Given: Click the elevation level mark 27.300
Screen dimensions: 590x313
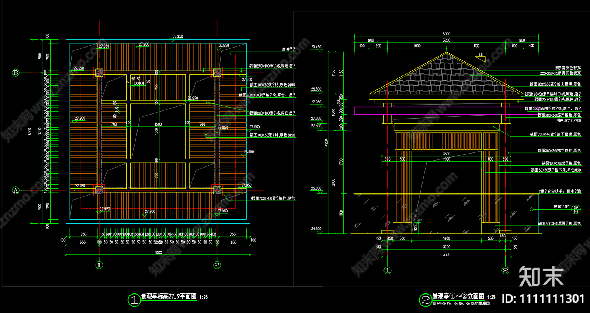Looking at the screenshot, I should [316, 126].
